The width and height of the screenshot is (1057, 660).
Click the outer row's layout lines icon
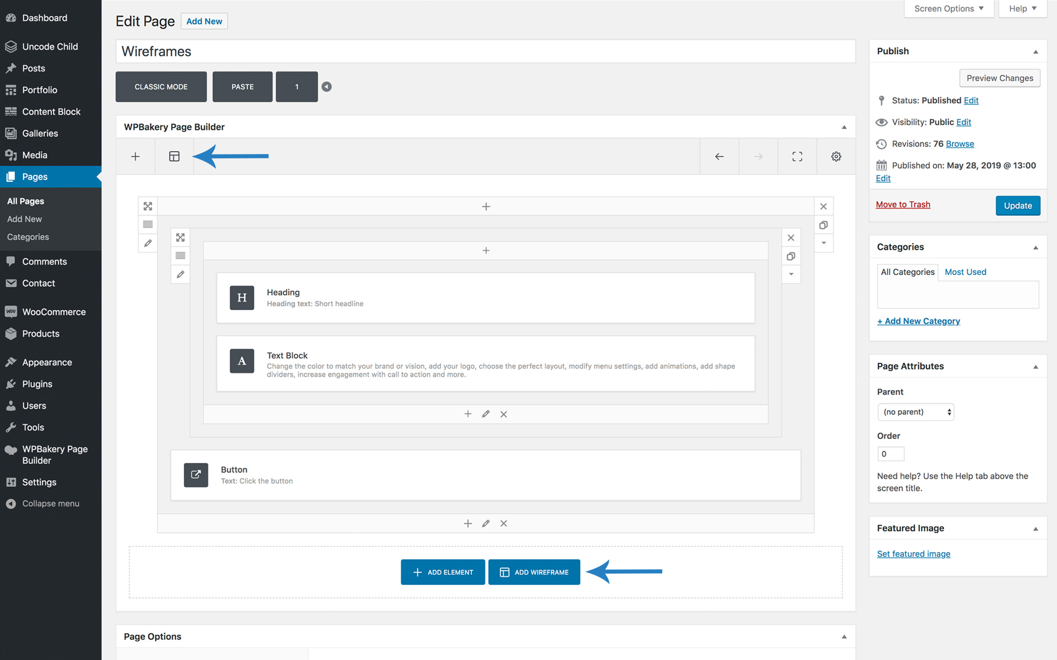point(148,224)
